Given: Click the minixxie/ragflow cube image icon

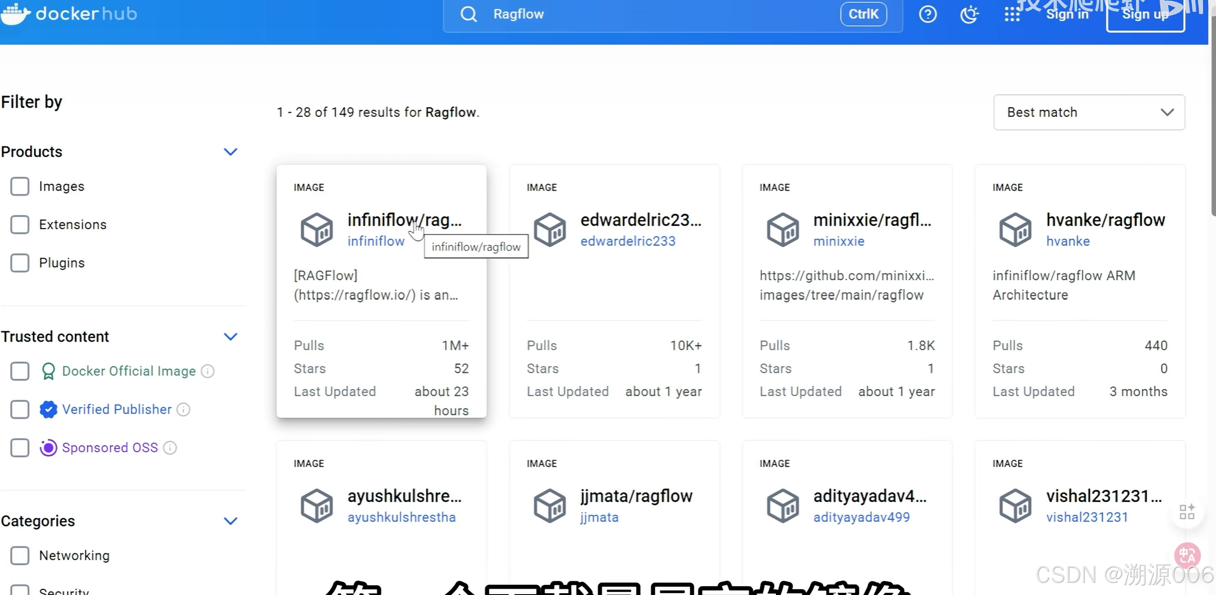Looking at the screenshot, I should [x=783, y=230].
